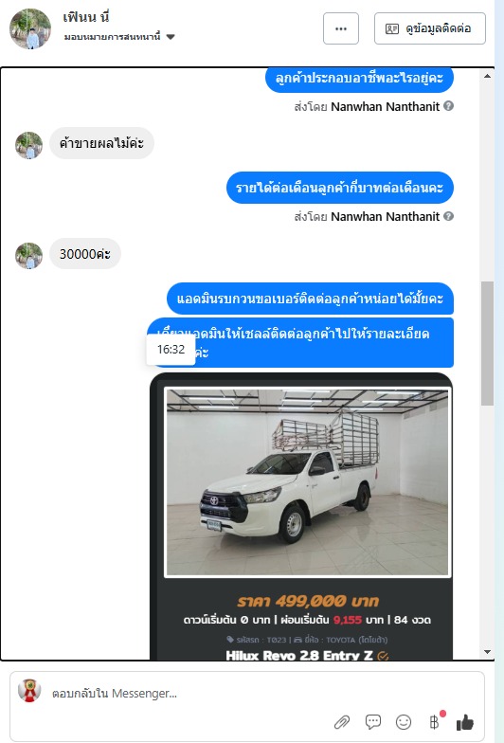
Task: Click the ค้าขายผลไม้ค่ะ message bubble
Action: pyautogui.click(x=101, y=143)
